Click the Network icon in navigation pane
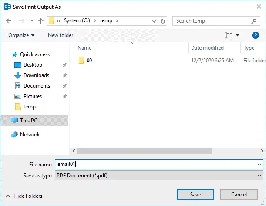Screen dimensions: 266x206 pos(14,135)
